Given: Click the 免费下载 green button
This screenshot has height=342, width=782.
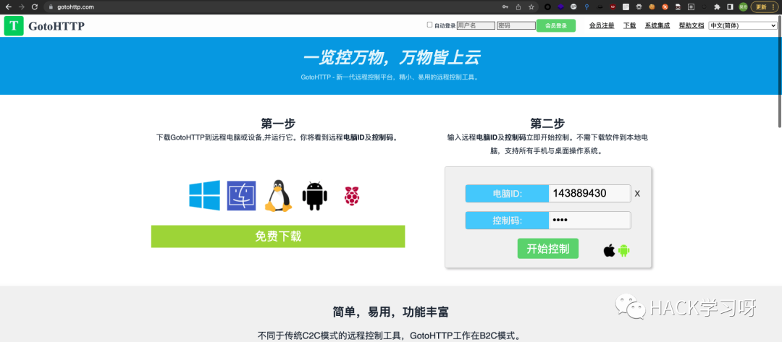Looking at the screenshot, I should [x=278, y=236].
